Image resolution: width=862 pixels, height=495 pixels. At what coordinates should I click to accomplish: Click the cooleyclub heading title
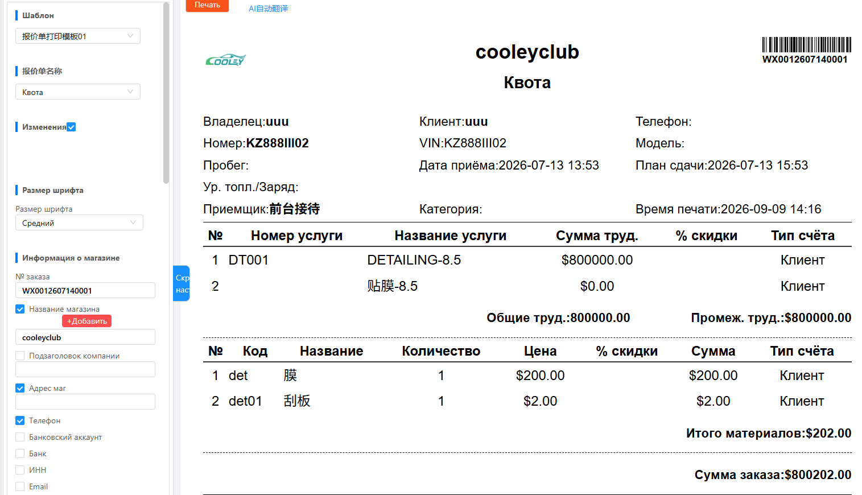click(527, 52)
